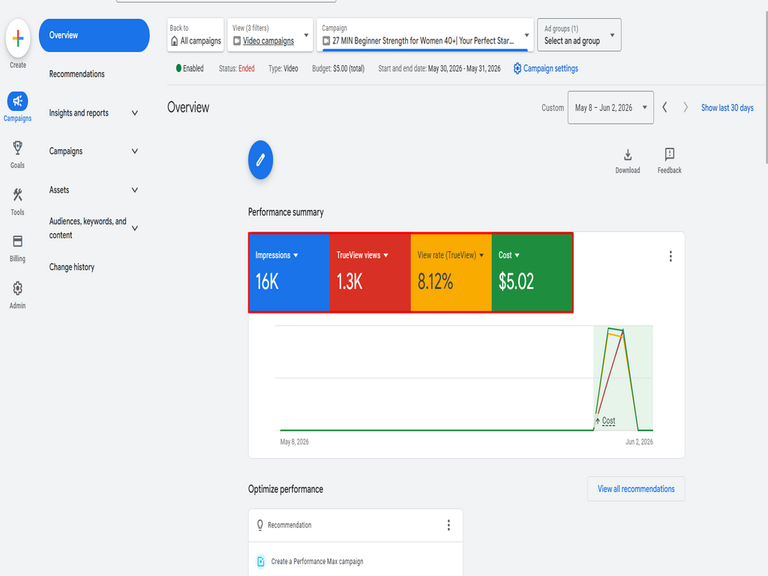Toggle the red TrueView views tile
Viewport: 768px width, 576px height.
coord(370,272)
